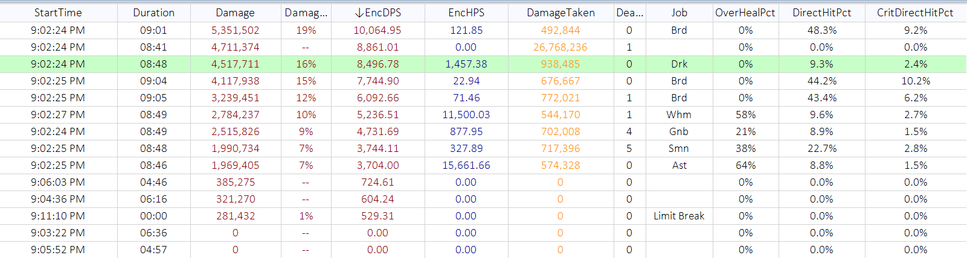Viewport: 967px width, 258px height.
Task: Click DamageTaken value 492,844
Action: click(x=561, y=30)
